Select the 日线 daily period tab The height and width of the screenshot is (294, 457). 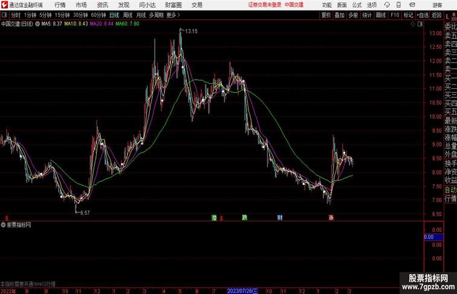click(x=114, y=15)
